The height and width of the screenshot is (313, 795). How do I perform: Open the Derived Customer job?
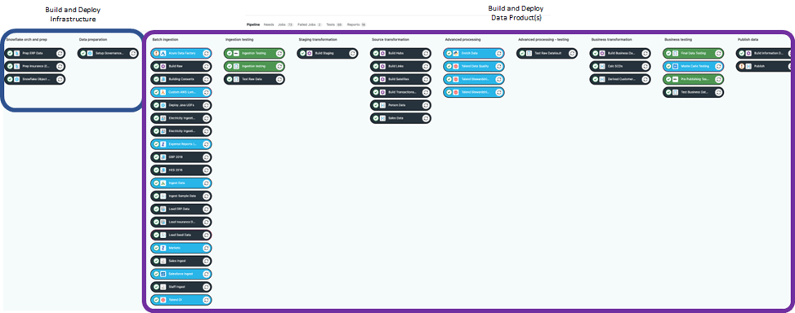click(x=619, y=79)
